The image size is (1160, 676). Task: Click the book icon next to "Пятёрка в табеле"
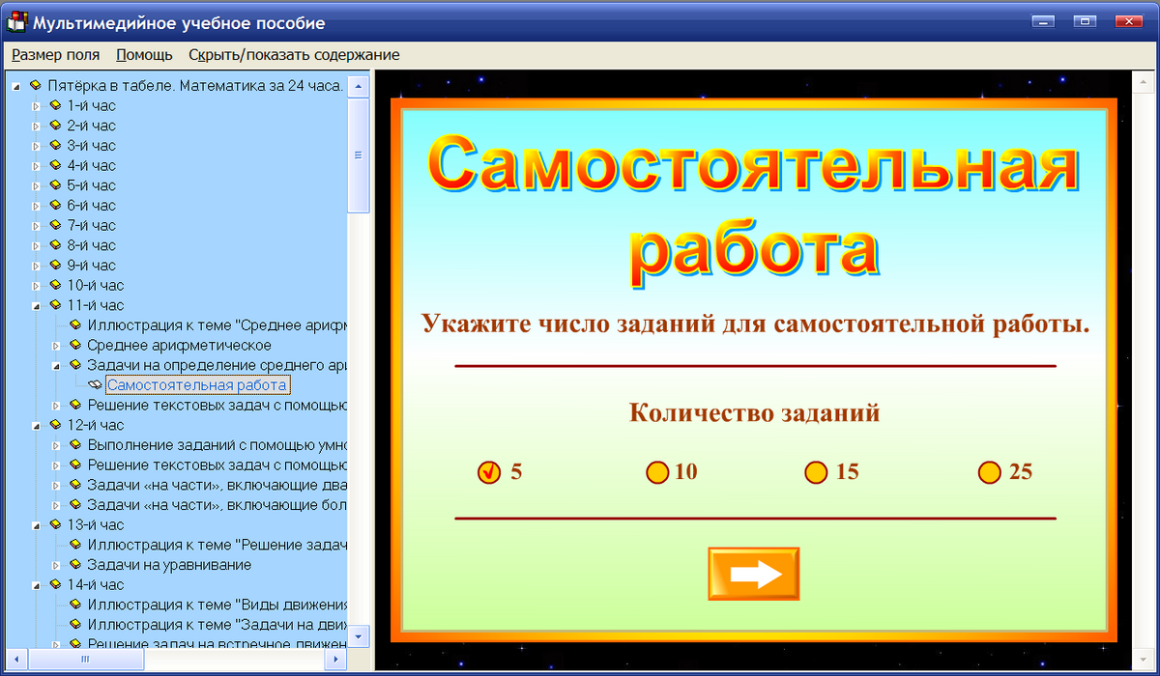(36, 84)
